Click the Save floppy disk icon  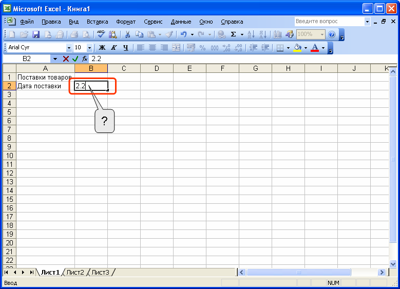click(x=36, y=34)
